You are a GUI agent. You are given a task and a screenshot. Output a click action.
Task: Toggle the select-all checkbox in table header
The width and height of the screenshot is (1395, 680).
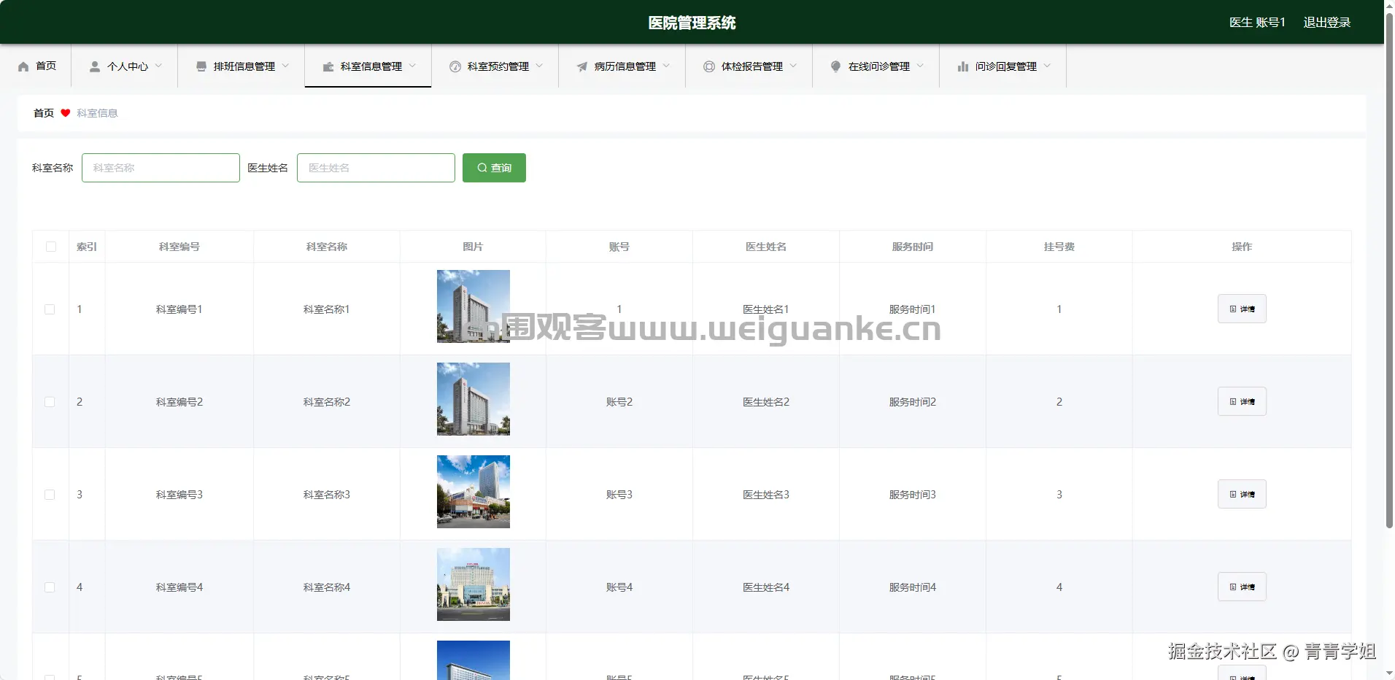(51, 247)
